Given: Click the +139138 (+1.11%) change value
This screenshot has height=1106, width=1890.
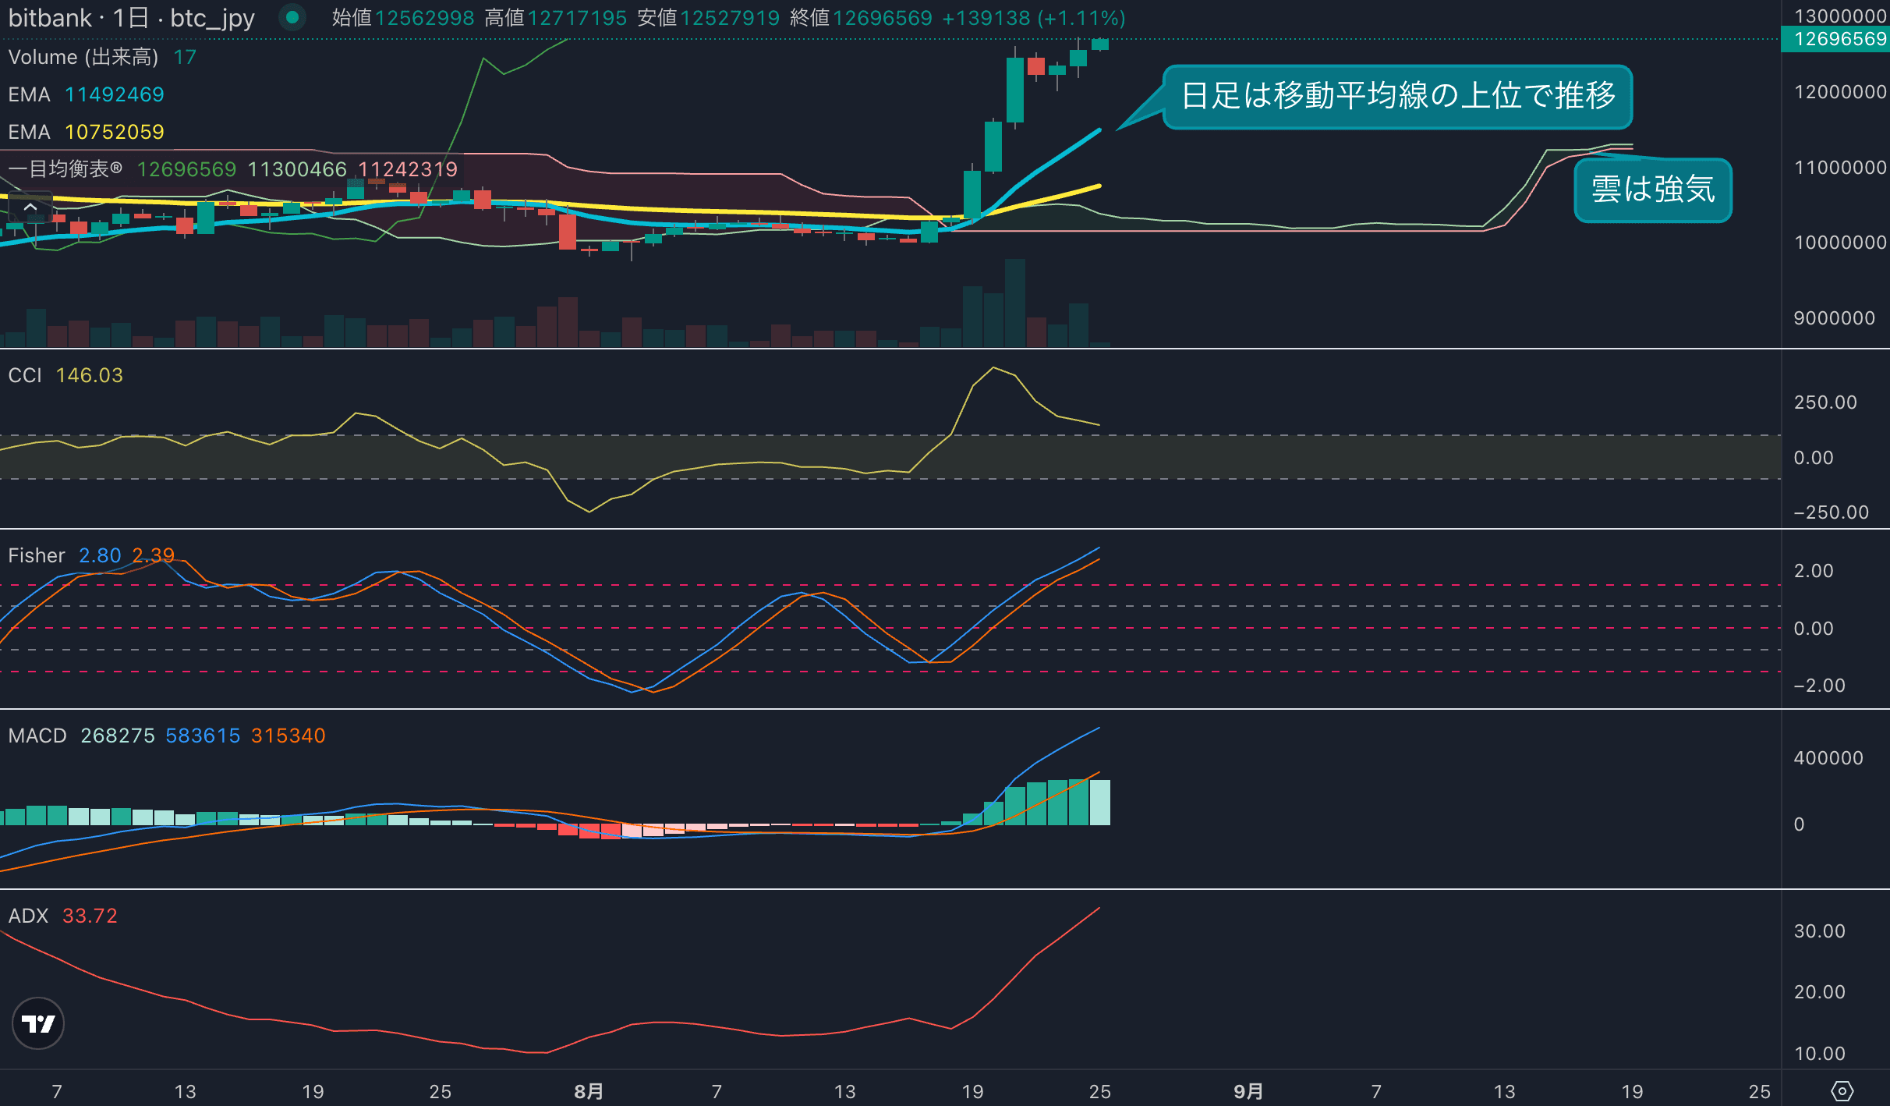Looking at the screenshot, I should pos(1034,17).
